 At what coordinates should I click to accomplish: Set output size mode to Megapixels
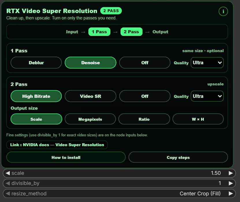tap(90, 119)
